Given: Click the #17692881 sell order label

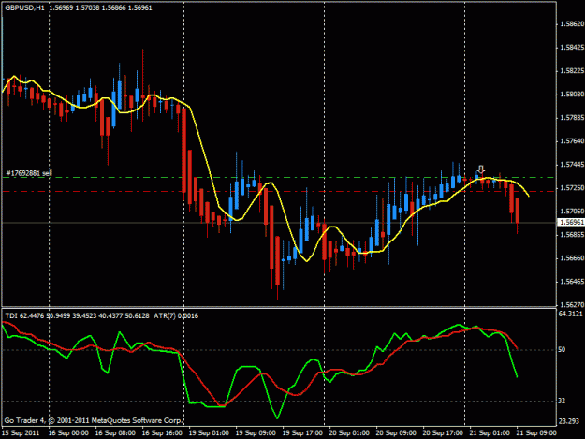Looking at the screenshot, I should (29, 173).
